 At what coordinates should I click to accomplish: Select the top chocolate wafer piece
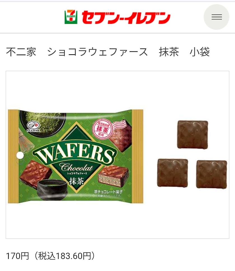point(193,134)
